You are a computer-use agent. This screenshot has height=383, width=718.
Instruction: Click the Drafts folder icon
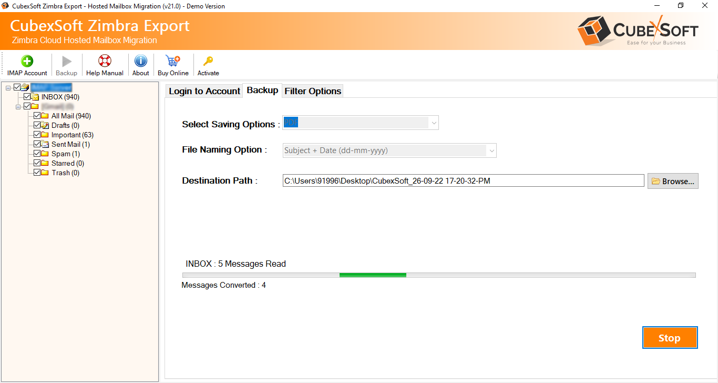45,125
